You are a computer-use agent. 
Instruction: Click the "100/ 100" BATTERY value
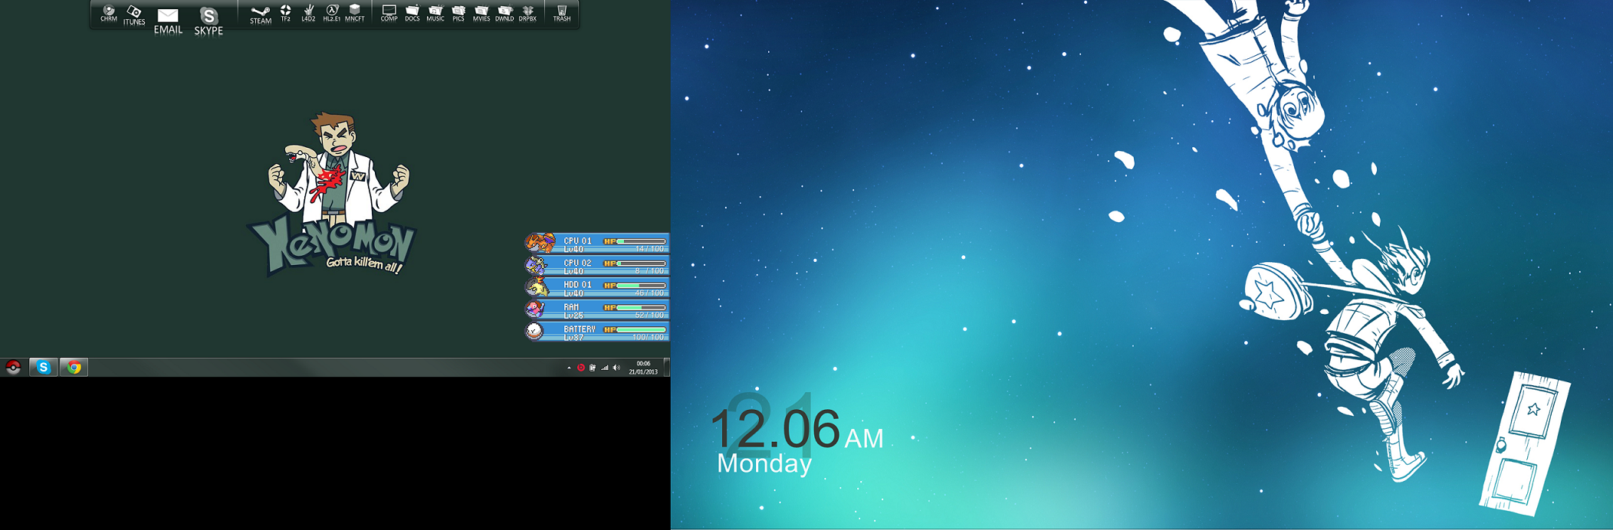648,338
